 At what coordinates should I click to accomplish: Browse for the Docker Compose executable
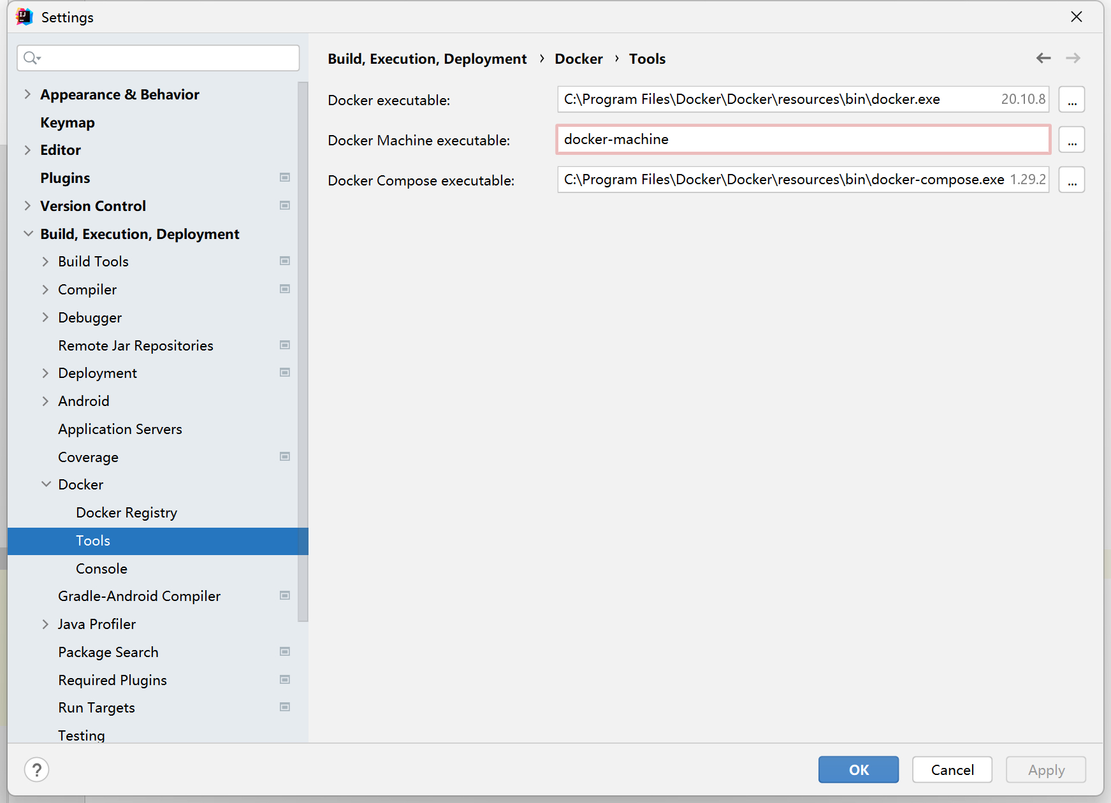coord(1072,180)
